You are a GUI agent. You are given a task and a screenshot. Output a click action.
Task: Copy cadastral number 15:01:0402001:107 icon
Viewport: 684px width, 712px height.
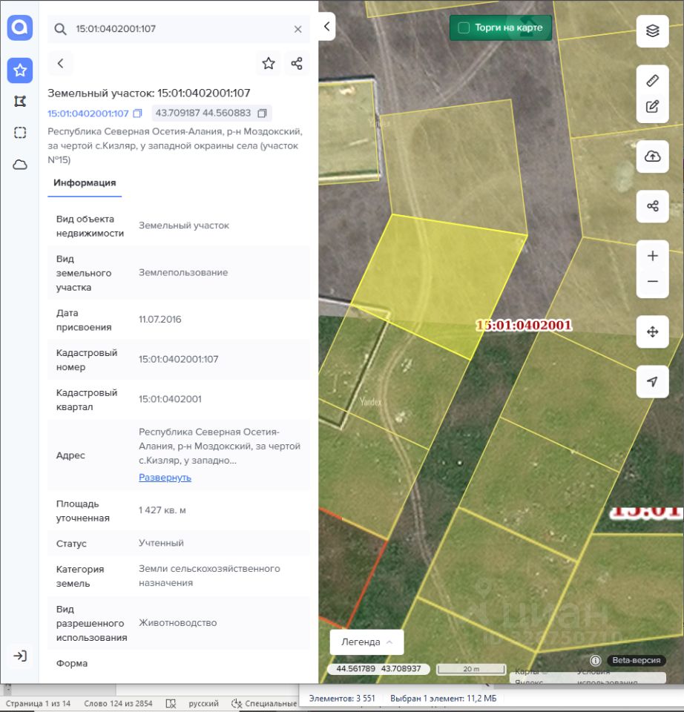(137, 113)
